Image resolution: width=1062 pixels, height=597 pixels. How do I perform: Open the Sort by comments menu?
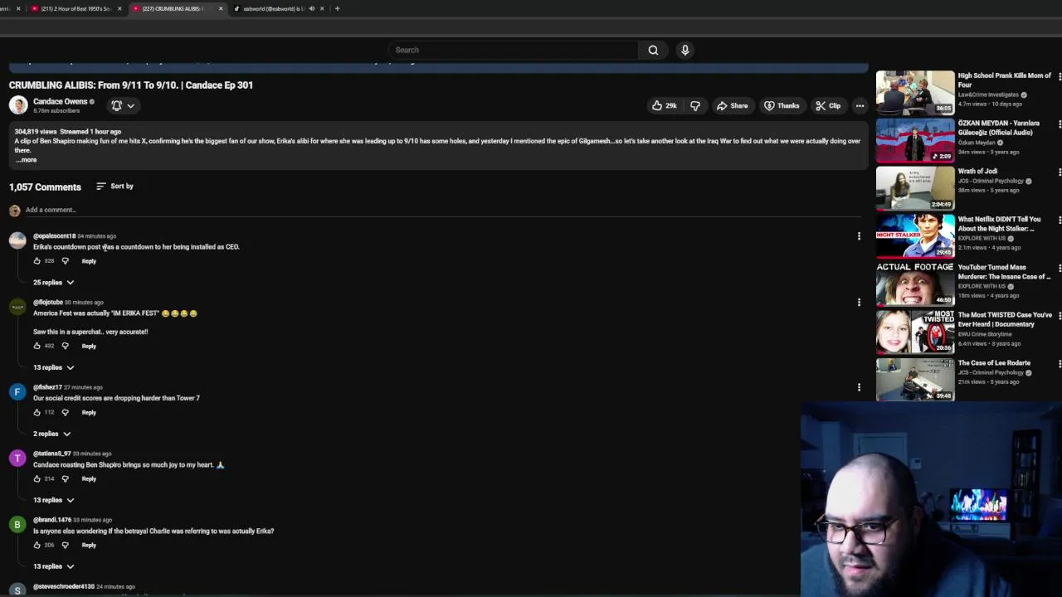(x=114, y=186)
